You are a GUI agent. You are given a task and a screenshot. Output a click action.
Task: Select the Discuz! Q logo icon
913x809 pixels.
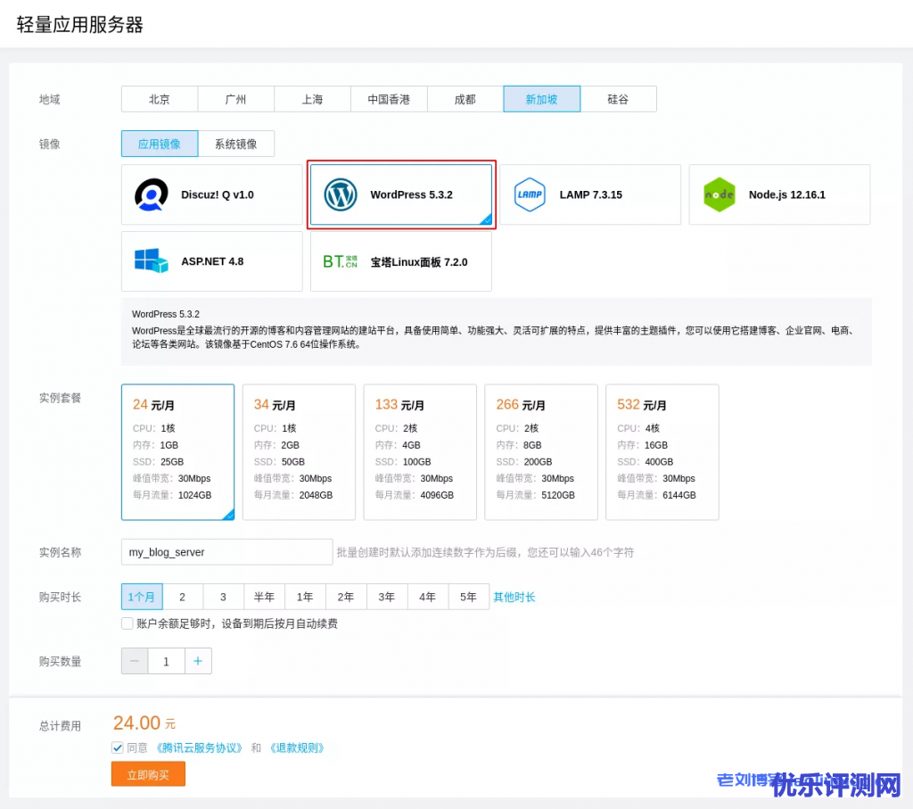click(152, 194)
